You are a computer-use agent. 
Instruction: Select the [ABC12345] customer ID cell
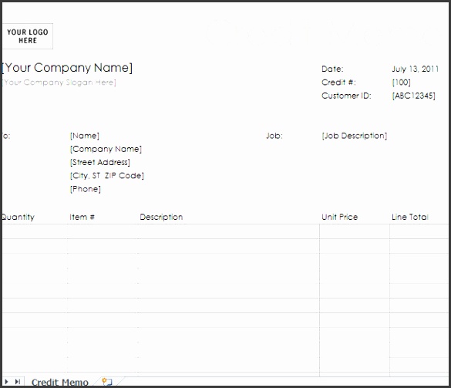tap(413, 96)
